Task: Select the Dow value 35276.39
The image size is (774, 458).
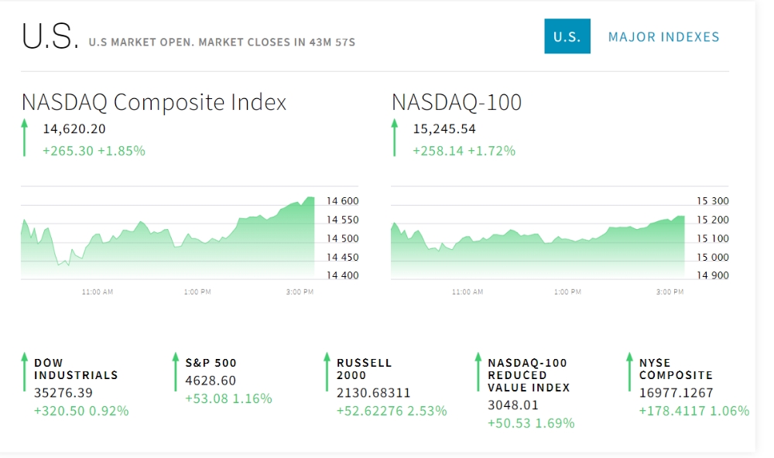Action: pyautogui.click(x=63, y=393)
